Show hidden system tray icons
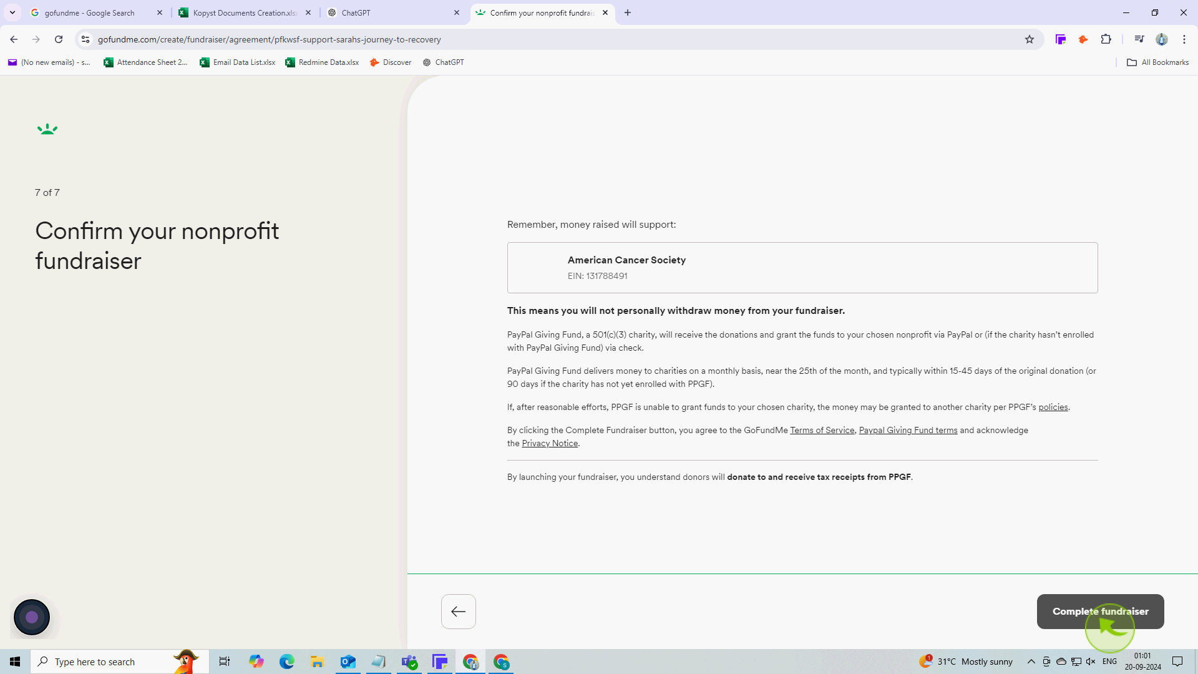Image resolution: width=1198 pixels, height=674 pixels. click(1031, 662)
